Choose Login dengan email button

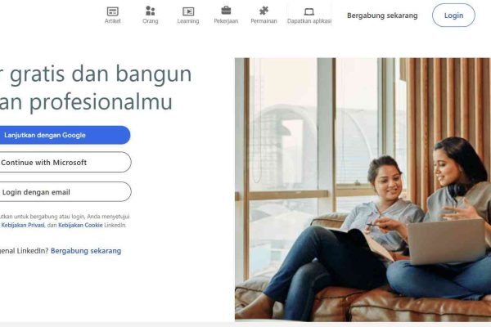tap(65, 192)
